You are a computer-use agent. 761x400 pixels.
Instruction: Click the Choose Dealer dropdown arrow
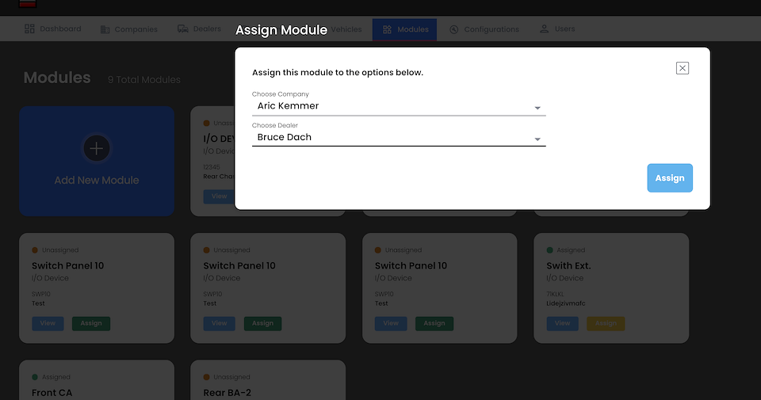click(537, 139)
